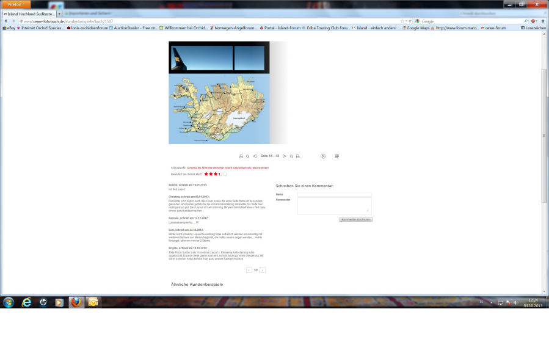
Task: Click in the Name input field
Action: (x=335, y=194)
